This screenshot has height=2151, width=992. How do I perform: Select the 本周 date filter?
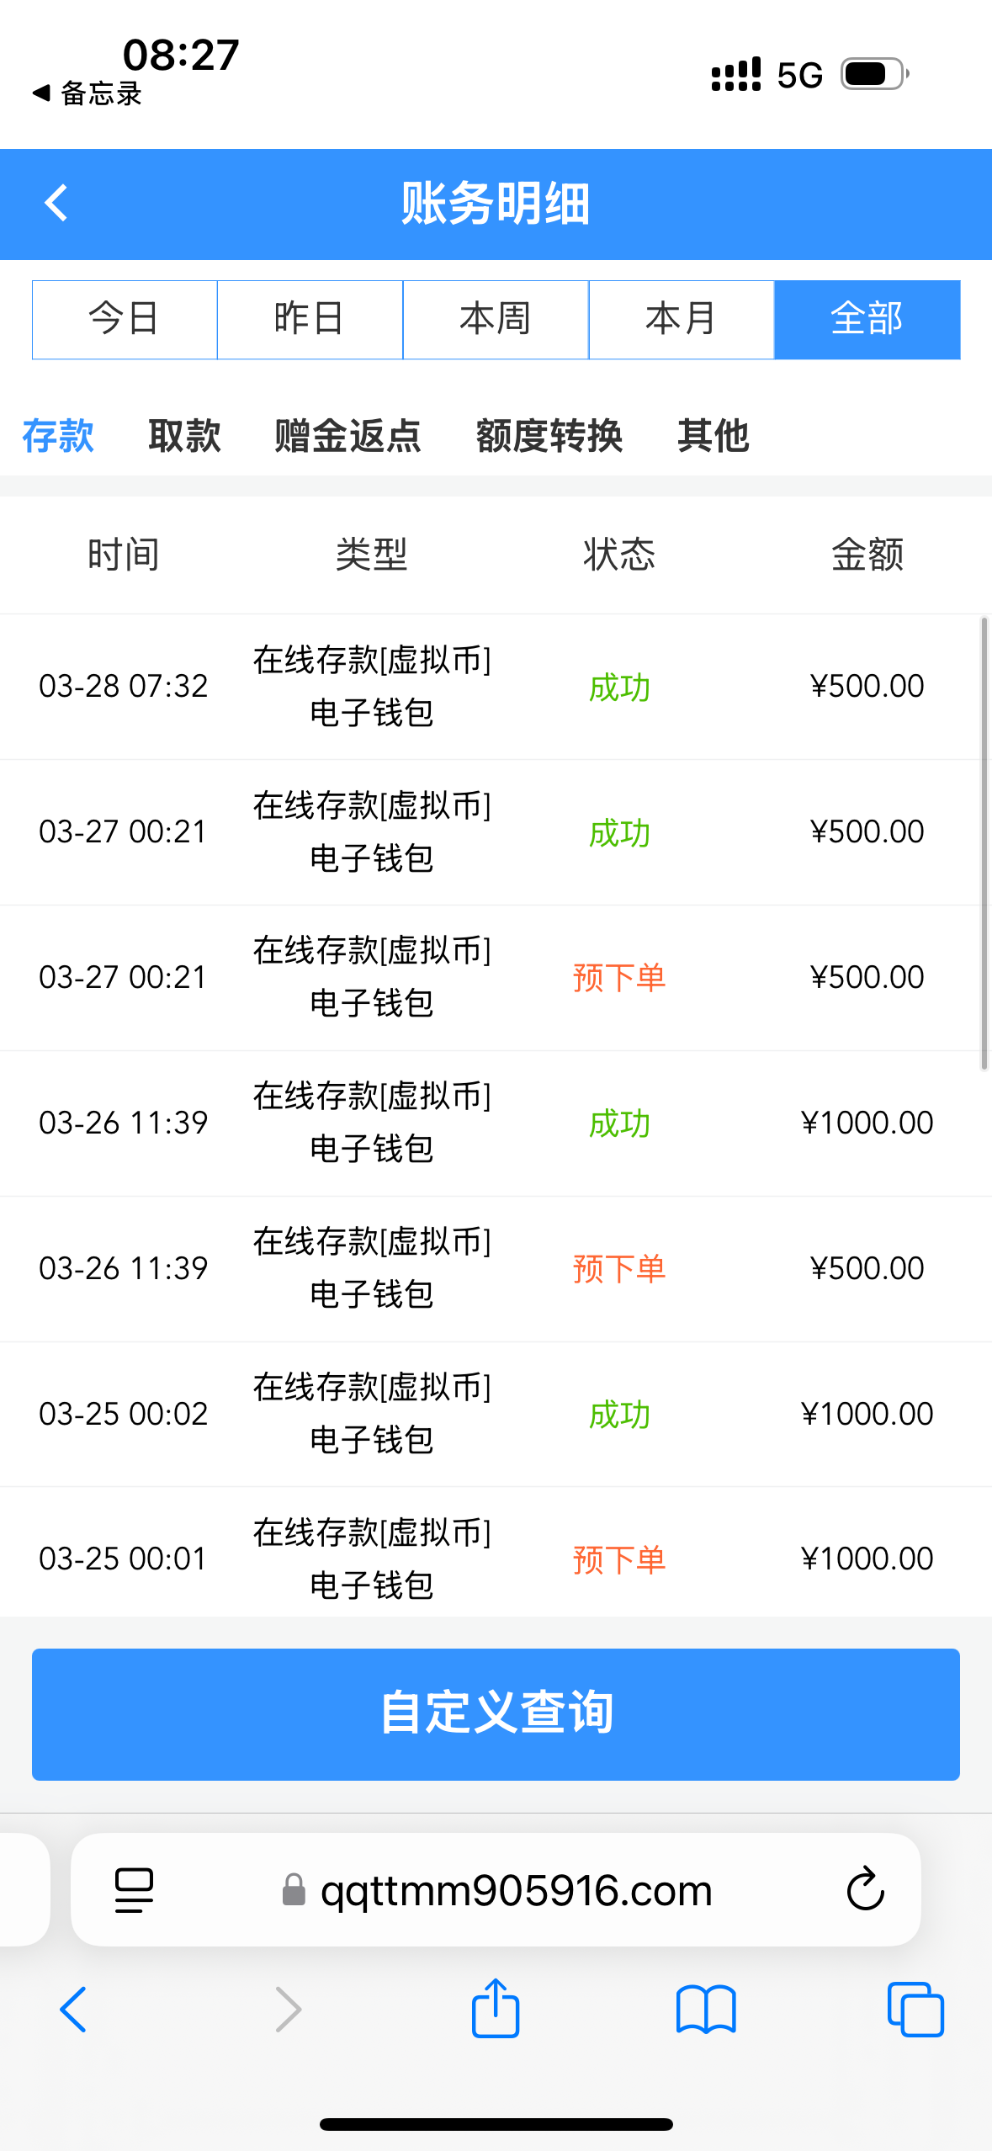496,320
